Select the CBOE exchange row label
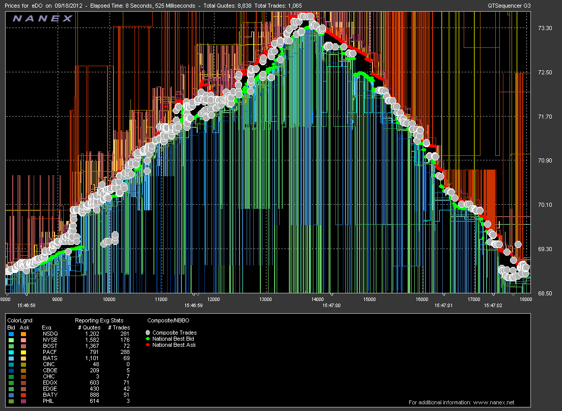The image size is (562, 411). [50, 370]
